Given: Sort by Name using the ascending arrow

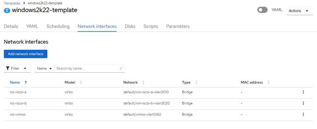Looking at the screenshot, I should [x=26, y=82].
